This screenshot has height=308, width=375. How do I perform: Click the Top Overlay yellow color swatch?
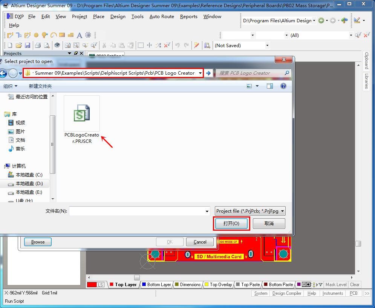[207, 284]
